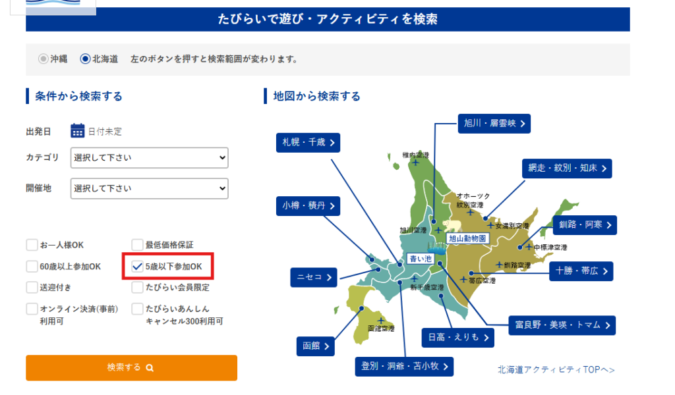Click the 紋別空港 airplane icon
675x395 pixels.
pos(471,213)
